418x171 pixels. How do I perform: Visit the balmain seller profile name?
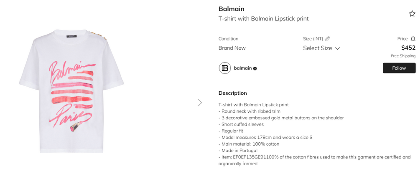tap(242, 68)
